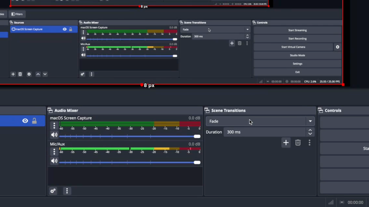The height and width of the screenshot is (207, 369).
Task: Remove the selected source using the Sources trash icon
Action: click(x=20, y=74)
